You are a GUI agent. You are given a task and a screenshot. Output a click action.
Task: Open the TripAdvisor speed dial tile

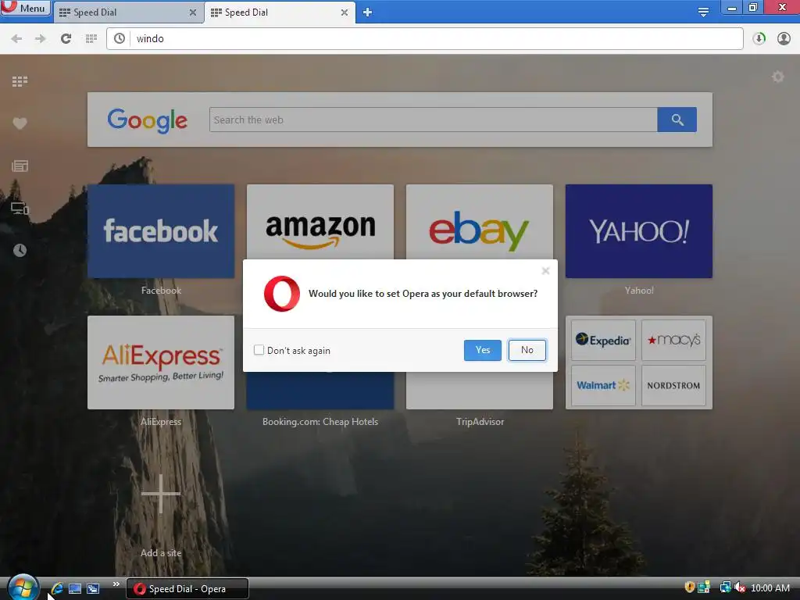coord(479,391)
